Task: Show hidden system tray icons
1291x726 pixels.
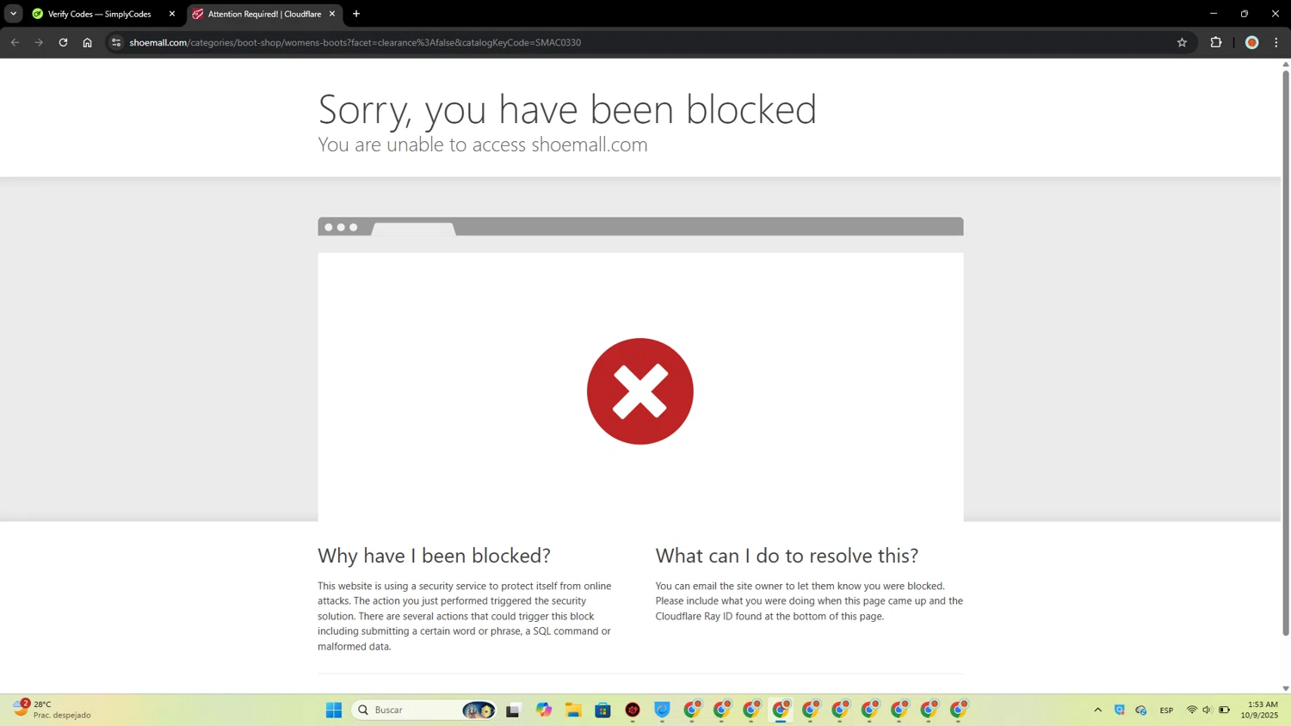Action: (x=1098, y=710)
